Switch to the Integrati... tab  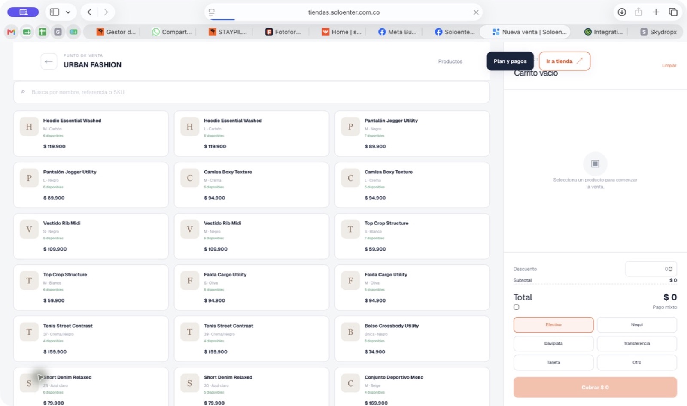click(603, 32)
